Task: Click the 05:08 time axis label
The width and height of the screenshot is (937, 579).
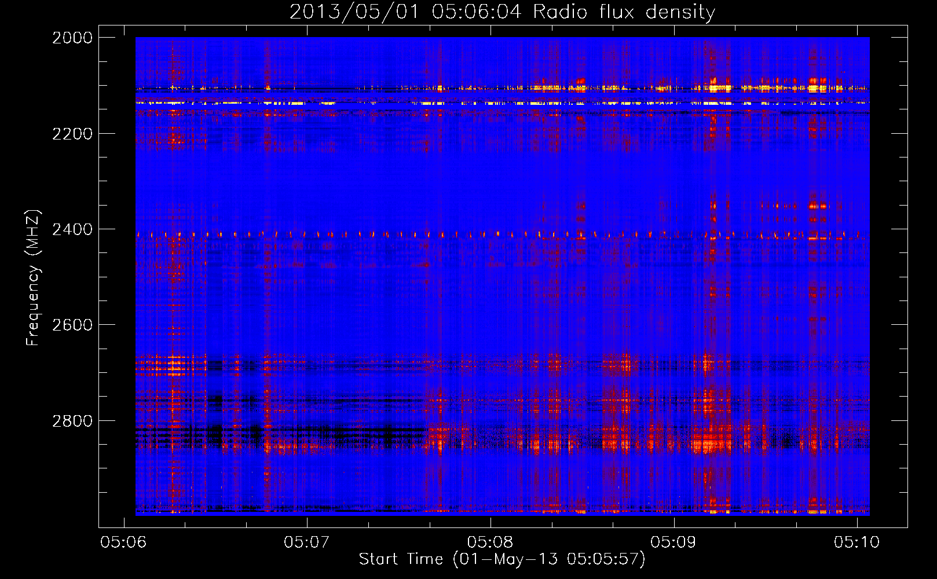Action: point(491,543)
